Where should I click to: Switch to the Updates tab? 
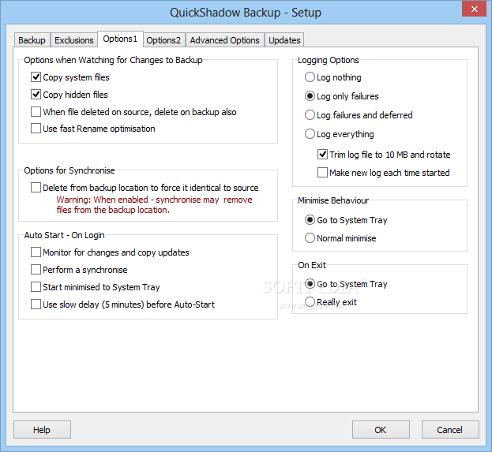[x=284, y=40]
